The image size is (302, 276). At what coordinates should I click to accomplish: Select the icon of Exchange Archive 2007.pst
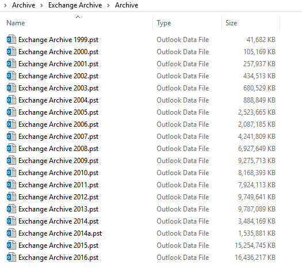(x=12, y=137)
